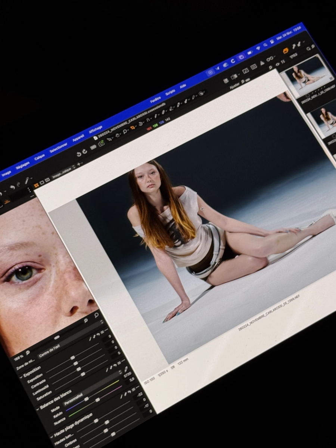Tick the checkbox under the first thumbnail
336x448 pixels.
click(307, 96)
